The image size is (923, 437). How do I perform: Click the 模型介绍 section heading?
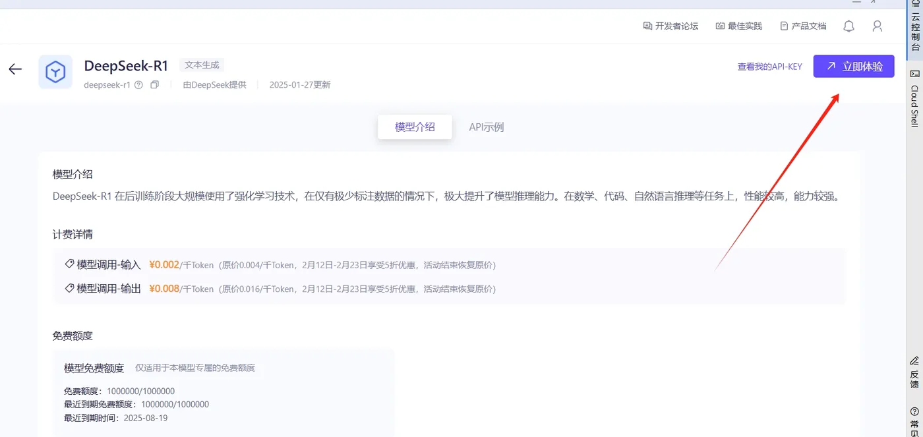[x=73, y=174]
